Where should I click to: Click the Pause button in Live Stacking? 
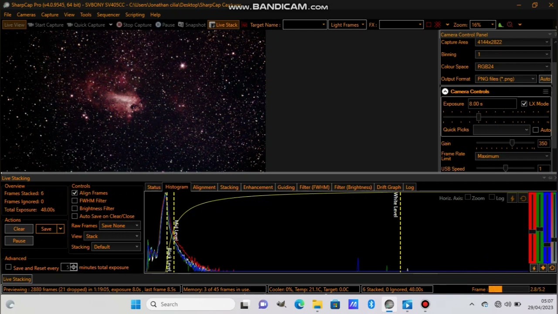19,241
